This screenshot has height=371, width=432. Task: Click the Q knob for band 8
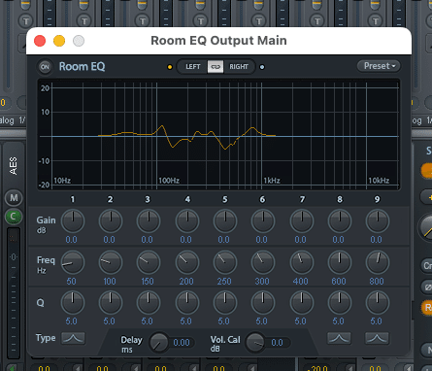click(340, 303)
